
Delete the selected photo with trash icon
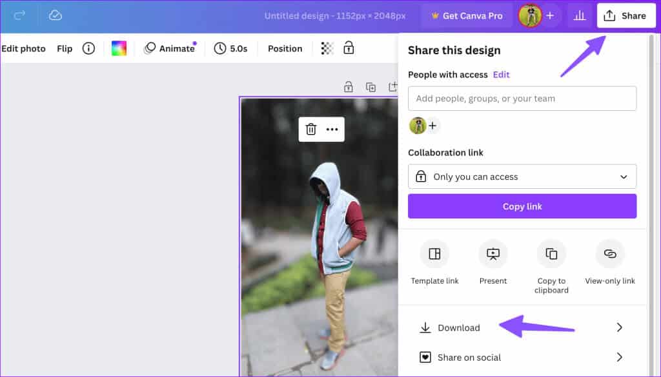[x=311, y=129]
